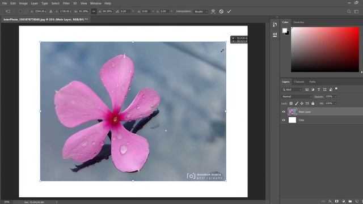The width and height of the screenshot is (363, 204).
Task: Filter layers by pixel layers icon
Action: (x=307, y=90)
